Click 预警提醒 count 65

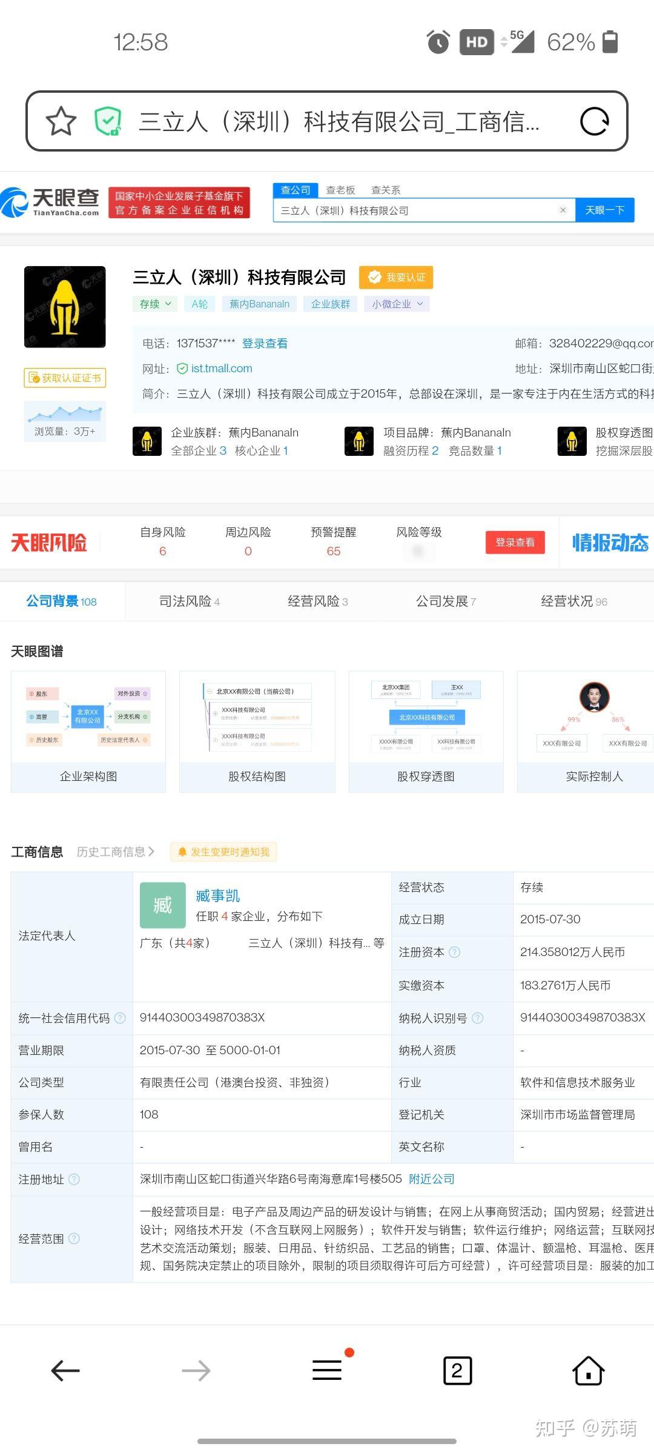[334, 551]
